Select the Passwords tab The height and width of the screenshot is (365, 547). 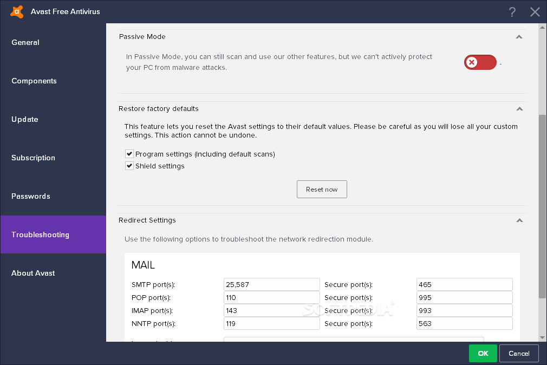tap(53, 195)
